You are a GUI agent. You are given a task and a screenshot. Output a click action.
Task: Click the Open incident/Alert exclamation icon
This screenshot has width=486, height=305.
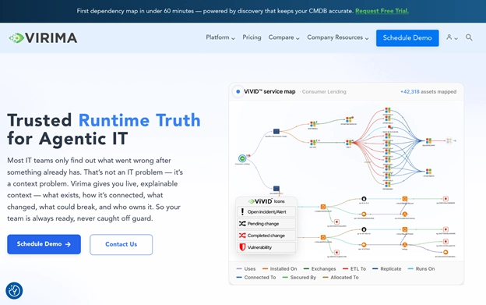click(242, 211)
